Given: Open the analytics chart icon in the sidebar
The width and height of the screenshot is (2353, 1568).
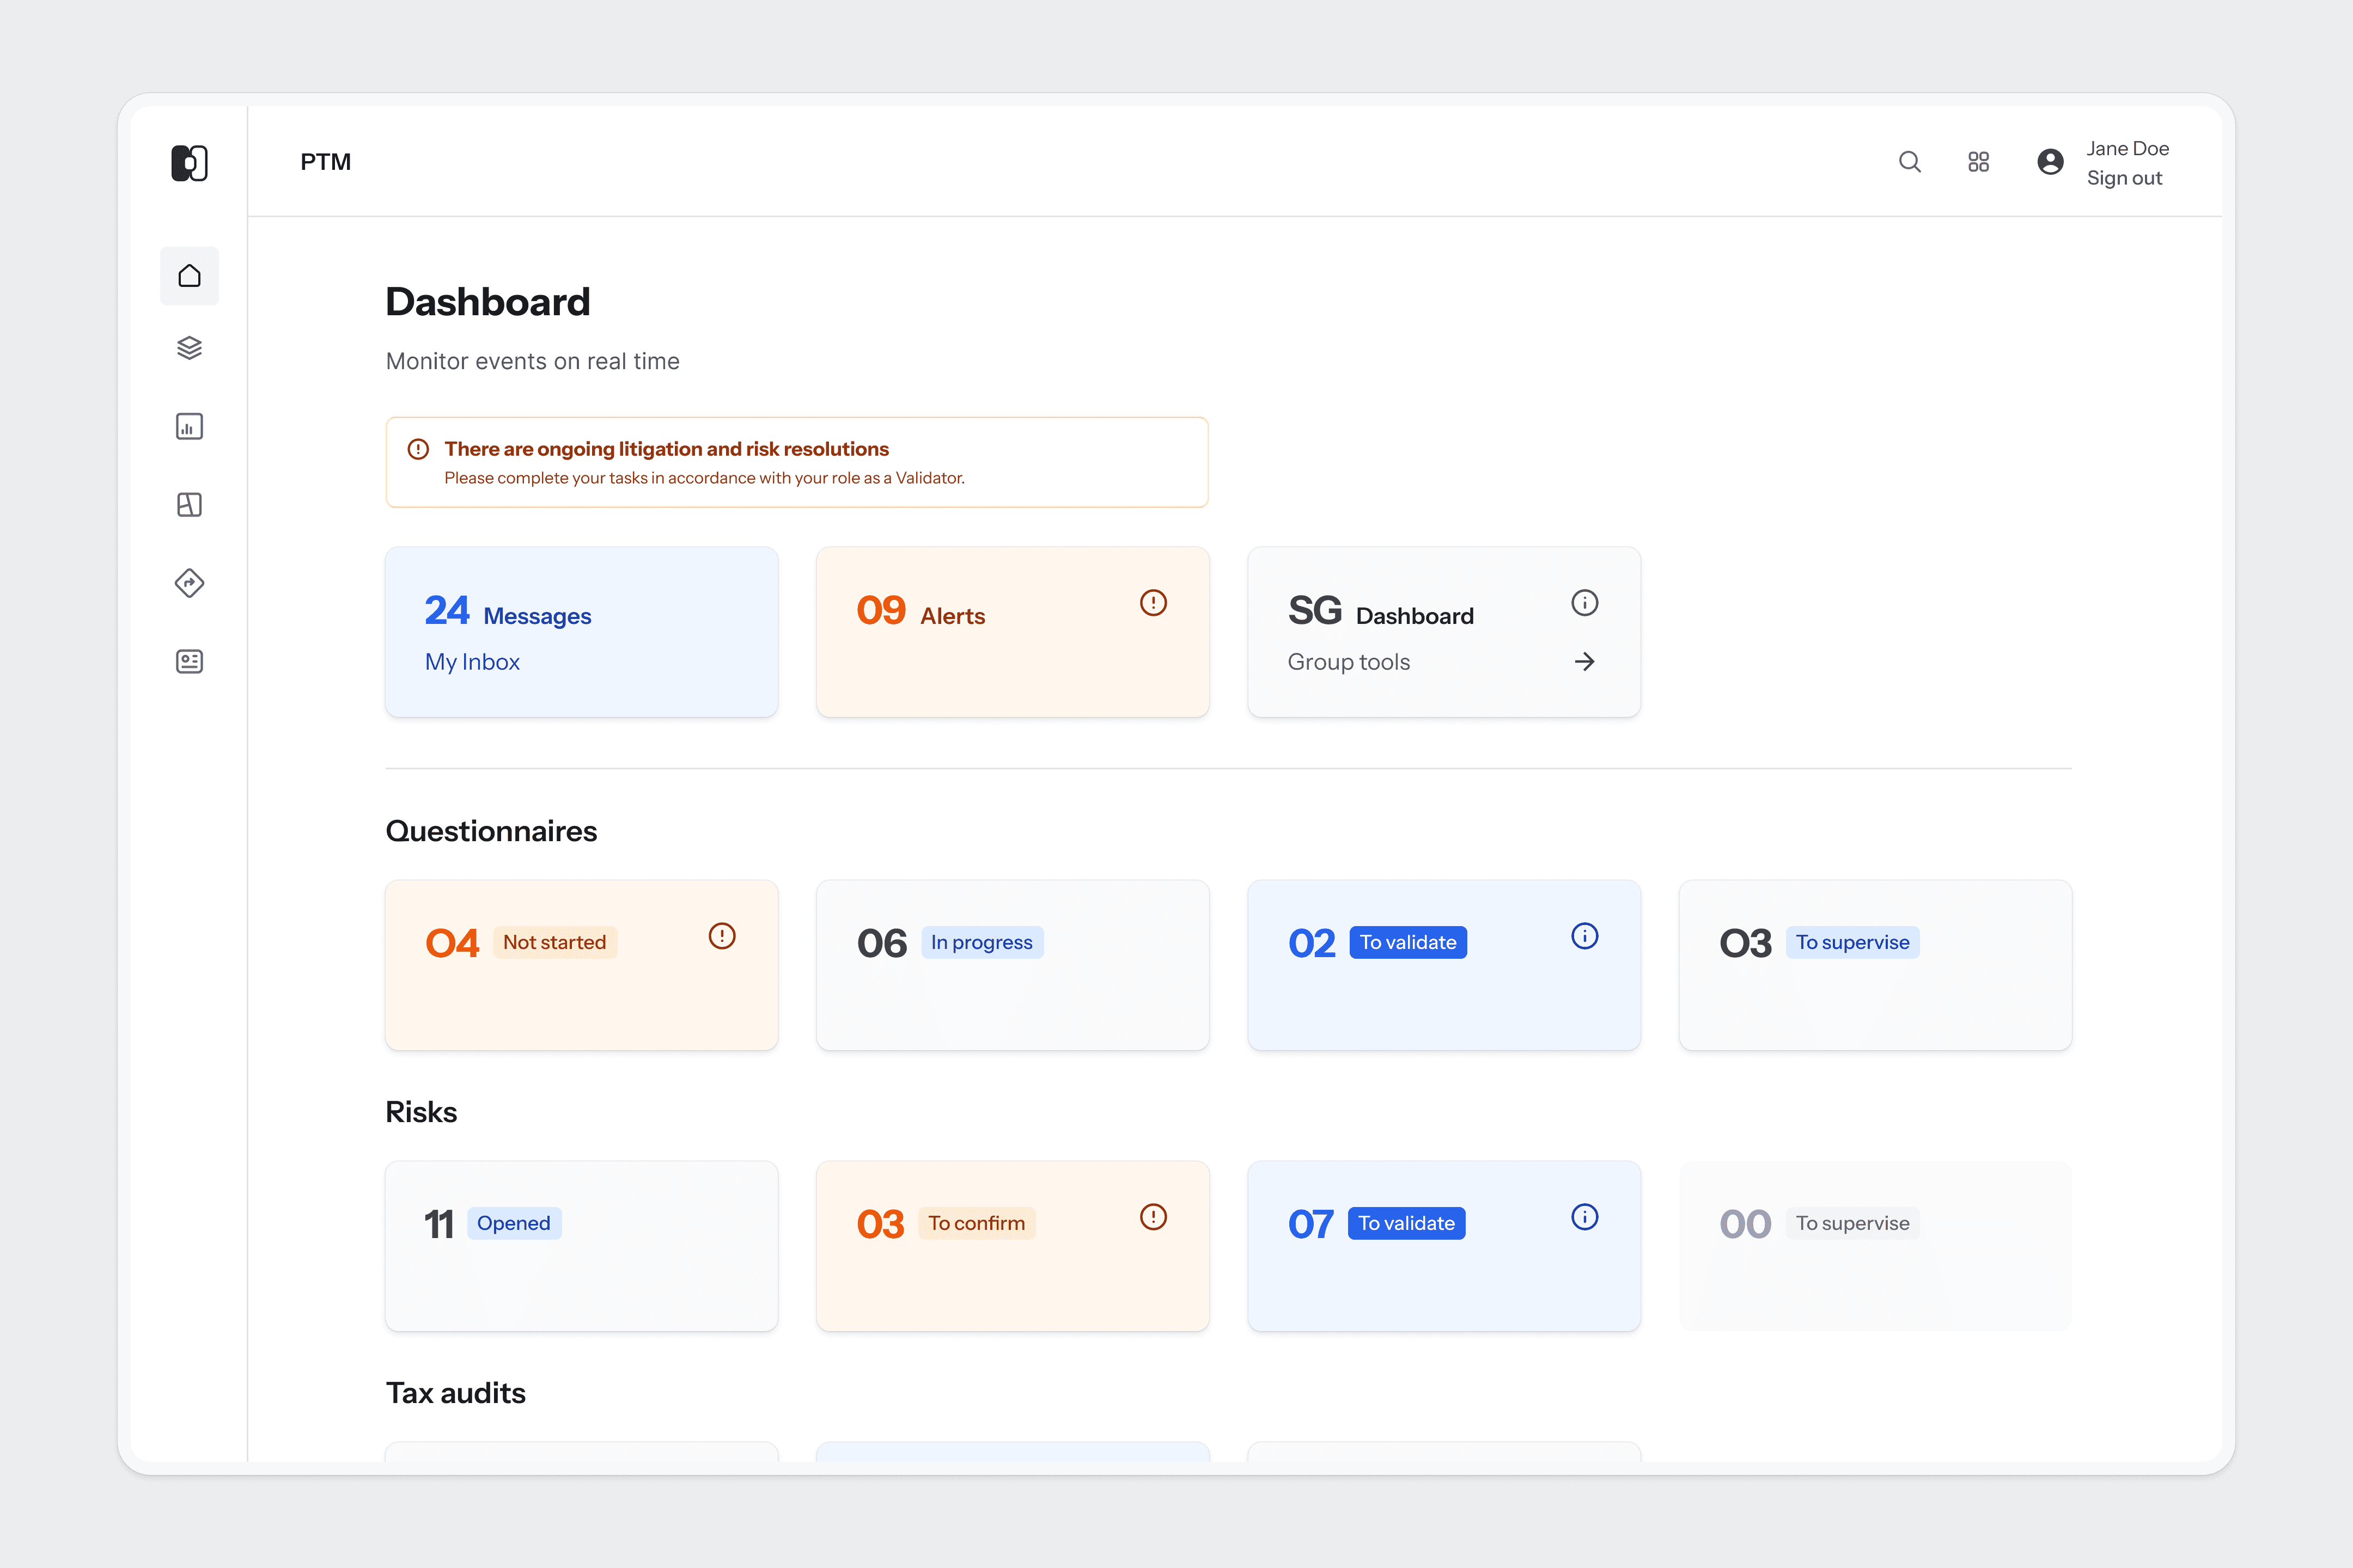Looking at the screenshot, I should tap(189, 426).
